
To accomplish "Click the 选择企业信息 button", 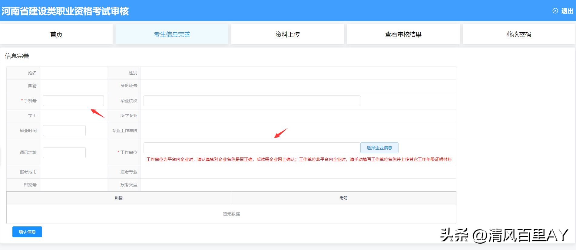I will [379, 148].
